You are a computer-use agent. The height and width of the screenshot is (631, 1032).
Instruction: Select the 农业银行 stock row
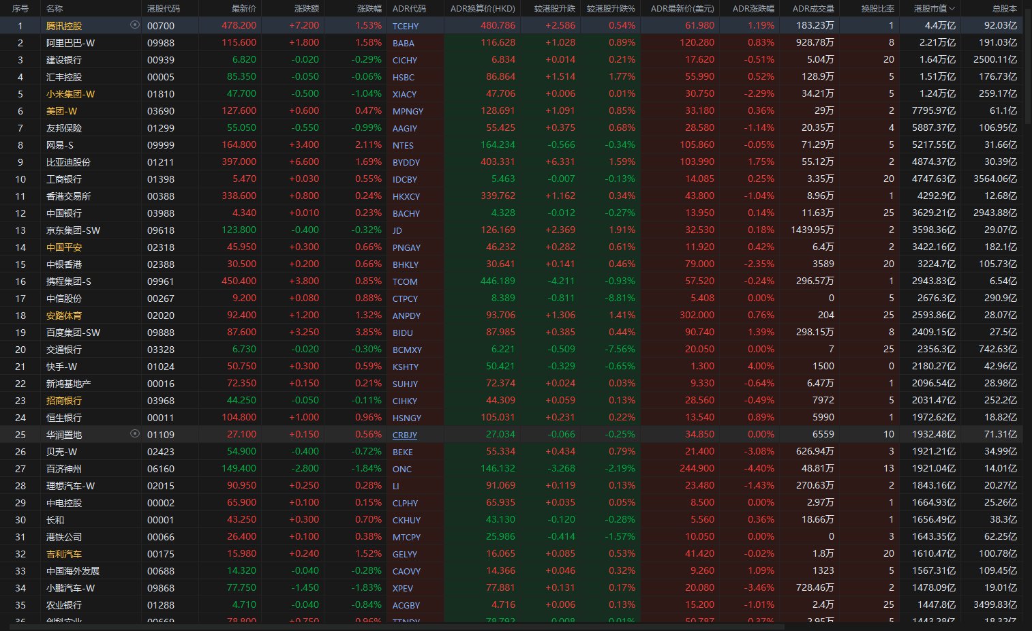tap(511, 604)
